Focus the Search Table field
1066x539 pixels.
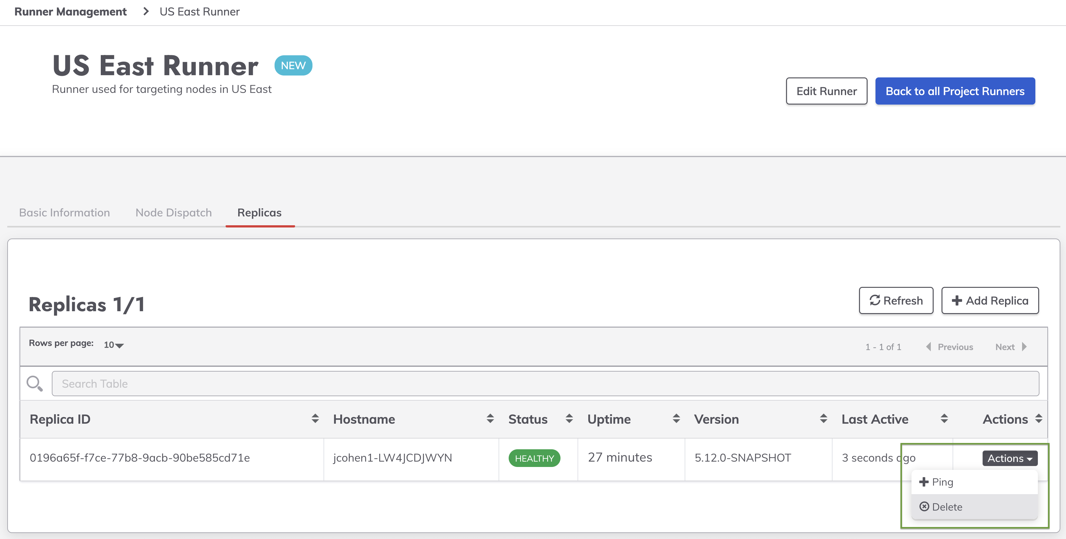pos(545,384)
